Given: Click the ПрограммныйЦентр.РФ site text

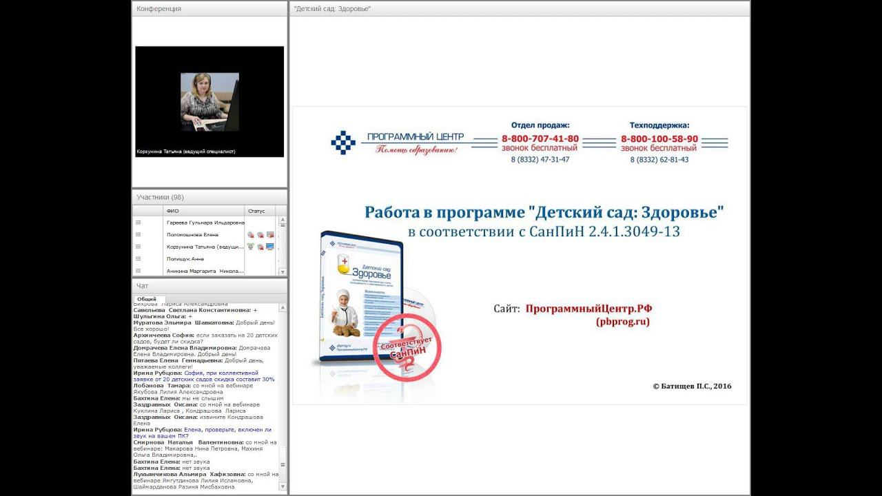Looking at the screenshot, I should (x=588, y=309).
